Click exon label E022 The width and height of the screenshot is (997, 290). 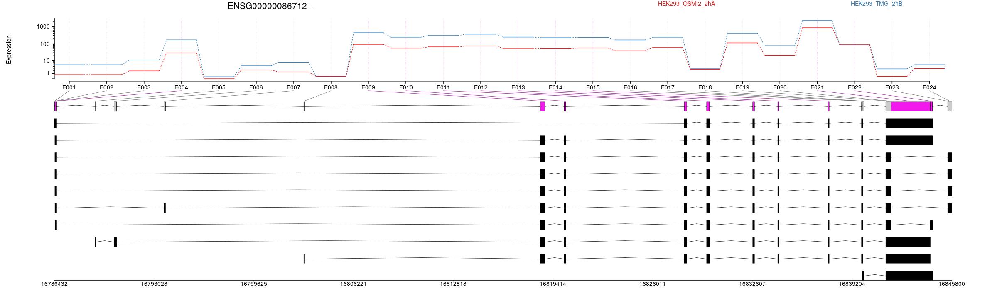[x=855, y=87]
